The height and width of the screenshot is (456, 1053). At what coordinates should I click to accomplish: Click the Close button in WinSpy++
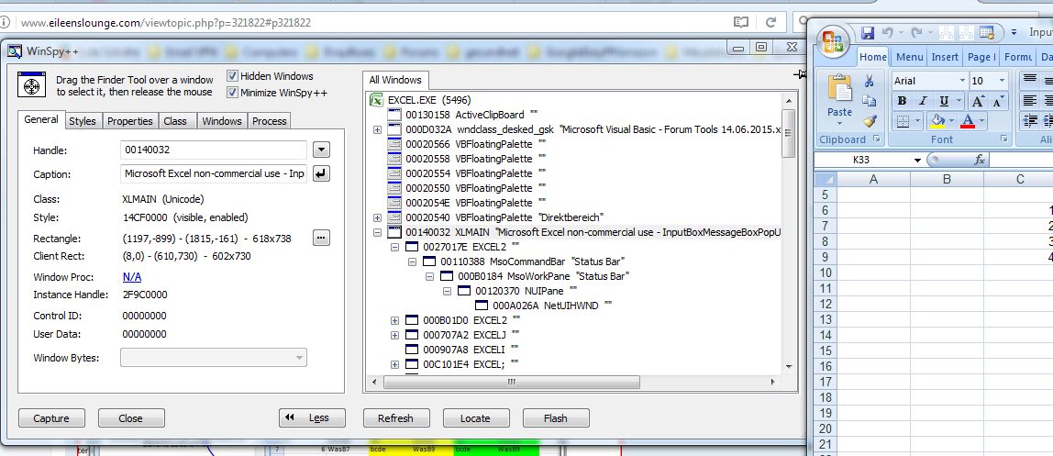point(131,417)
